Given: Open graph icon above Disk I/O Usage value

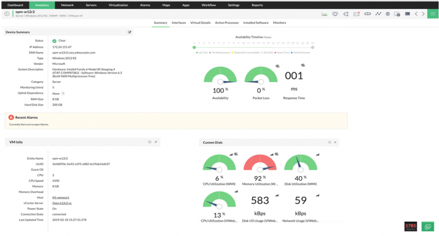Looking at the screenshot, I should pyautogui.click(x=277, y=195).
